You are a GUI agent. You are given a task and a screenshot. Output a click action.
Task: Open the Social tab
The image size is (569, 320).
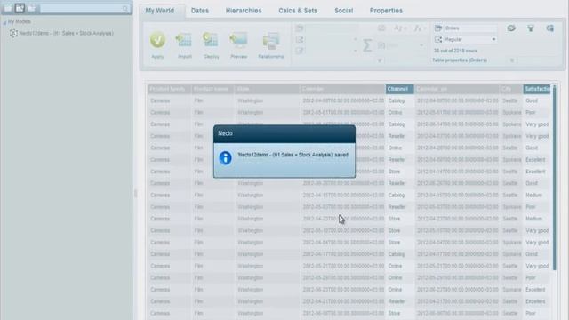coord(344,11)
